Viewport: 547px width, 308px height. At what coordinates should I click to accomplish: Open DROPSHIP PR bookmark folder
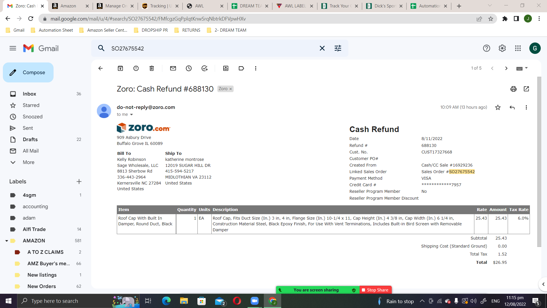(x=151, y=30)
